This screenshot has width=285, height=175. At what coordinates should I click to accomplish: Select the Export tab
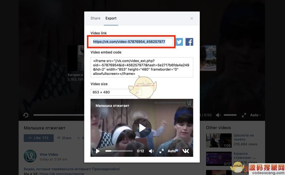pos(111,18)
